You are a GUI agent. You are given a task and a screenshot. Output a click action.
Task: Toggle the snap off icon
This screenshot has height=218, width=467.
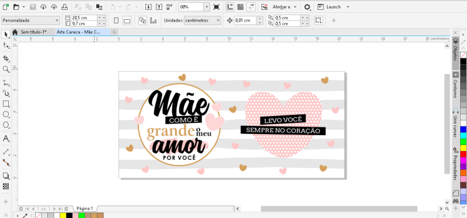coord(264,6)
